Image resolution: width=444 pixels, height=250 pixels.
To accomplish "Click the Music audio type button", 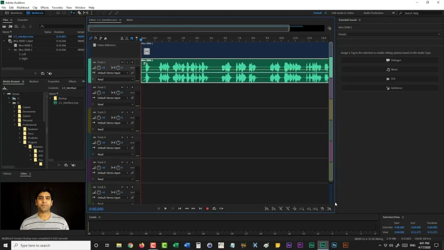I will pyautogui.click(x=390, y=69).
